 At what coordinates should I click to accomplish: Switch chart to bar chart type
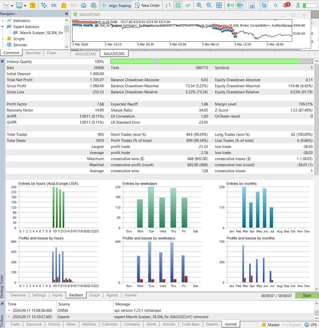(168, 5)
